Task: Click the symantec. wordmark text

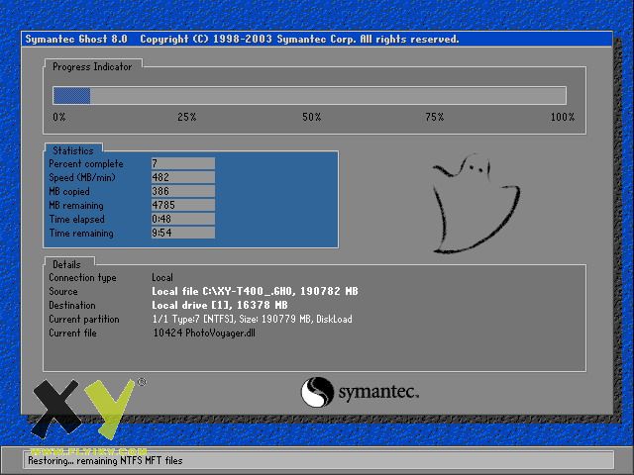Action: 378,392
